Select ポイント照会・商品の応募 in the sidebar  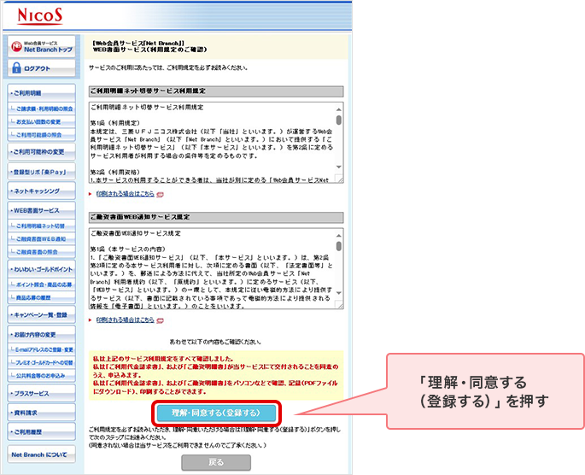click(41, 284)
